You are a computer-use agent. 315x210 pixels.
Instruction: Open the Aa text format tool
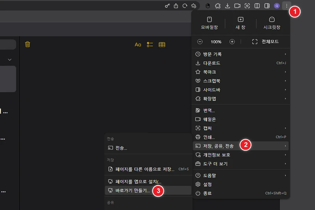(x=138, y=45)
